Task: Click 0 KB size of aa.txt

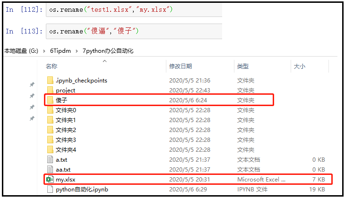Action: tap(319, 169)
